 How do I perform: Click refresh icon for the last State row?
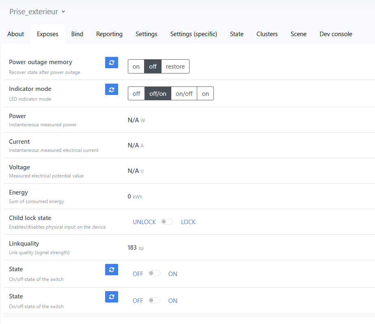coord(112,297)
